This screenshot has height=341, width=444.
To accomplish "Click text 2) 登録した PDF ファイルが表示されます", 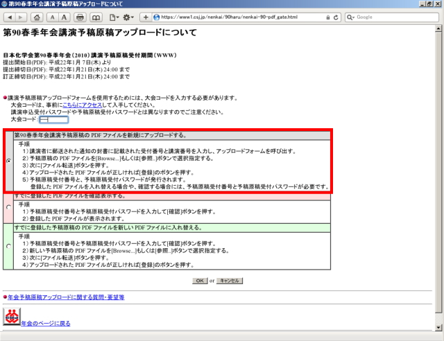I will [x=74, y=218].
